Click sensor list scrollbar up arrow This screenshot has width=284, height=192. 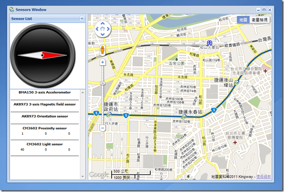coord(83,92)
